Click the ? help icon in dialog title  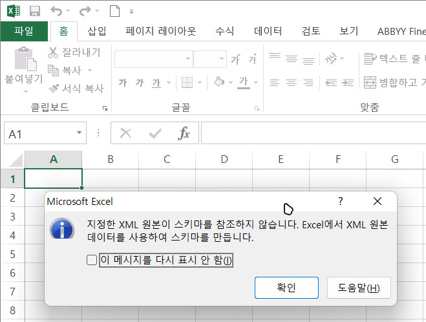click(341, 201)
